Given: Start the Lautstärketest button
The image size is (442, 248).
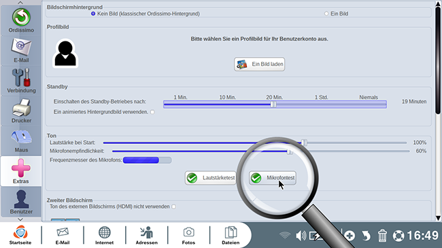Looking at the screenshot, I should 211,178.
